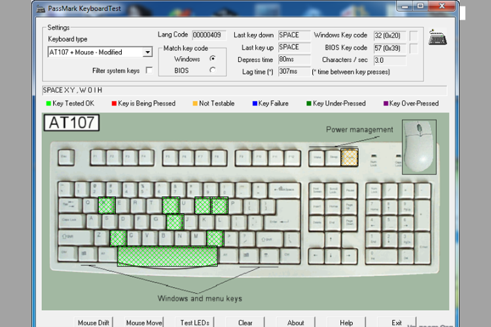This screenshot has width=491, height=327.
Task: Click the Mouse Move button
Action: coord(144,322)
